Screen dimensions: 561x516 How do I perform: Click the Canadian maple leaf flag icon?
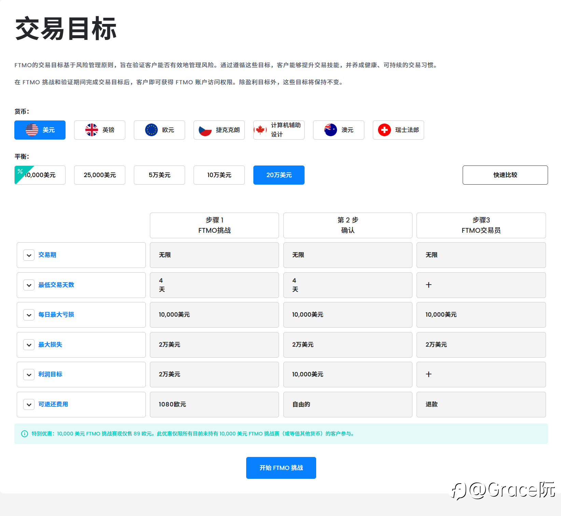tap(261, 130)
